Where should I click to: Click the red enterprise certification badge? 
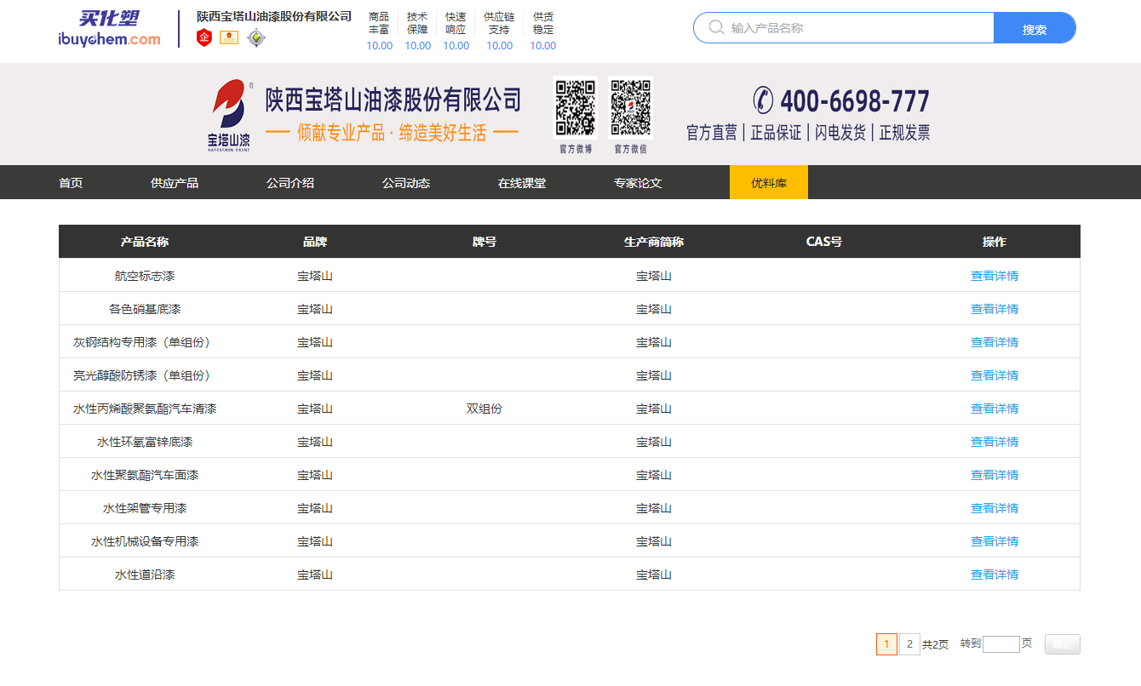[x=204, y=37]
